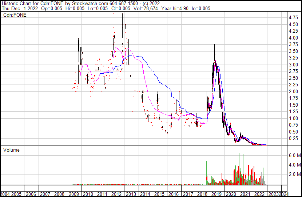The image size is (302, 197).
Task: Click the 2004 label at axis start
Action: 5,194
